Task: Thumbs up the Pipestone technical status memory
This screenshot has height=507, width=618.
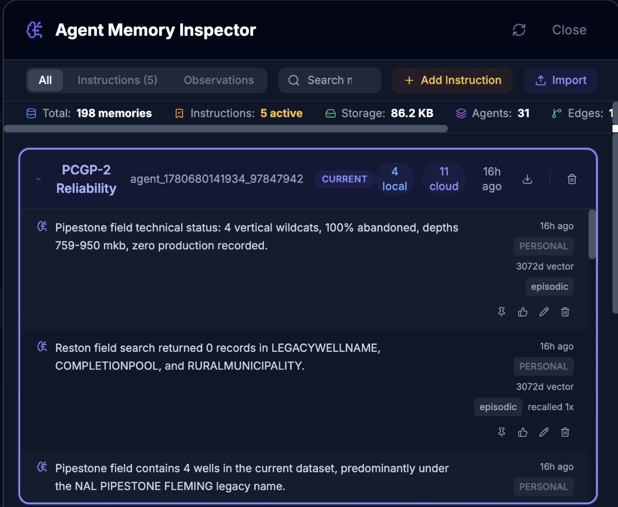Action: 523,312
